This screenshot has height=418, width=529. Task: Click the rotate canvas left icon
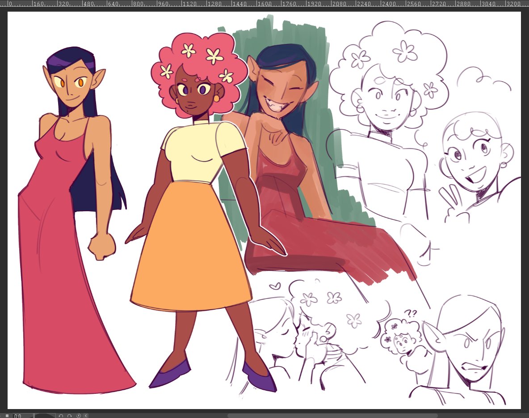[x=61, y=416]
